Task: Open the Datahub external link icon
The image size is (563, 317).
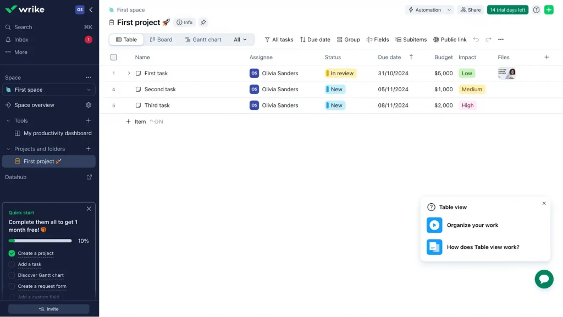Action: pyautogui.click(x=89, y=177)
